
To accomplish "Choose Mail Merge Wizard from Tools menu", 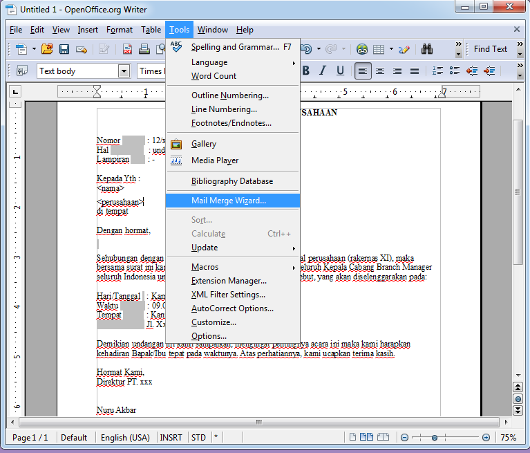I will (x=233, y=201).
